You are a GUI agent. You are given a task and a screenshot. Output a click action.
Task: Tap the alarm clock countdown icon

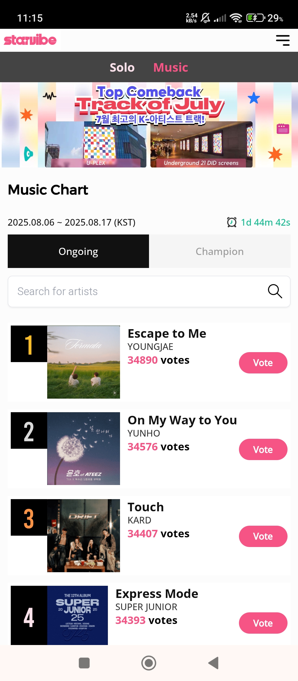pos(232,222)
